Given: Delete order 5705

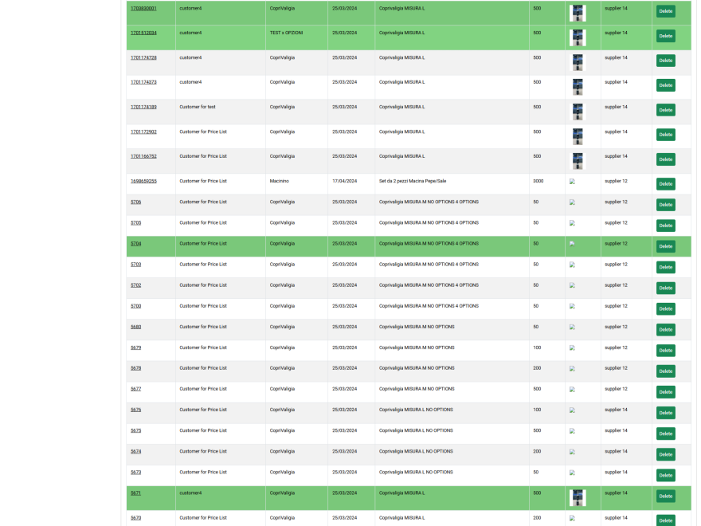Looking at the screenshot, I should (665, 226).
